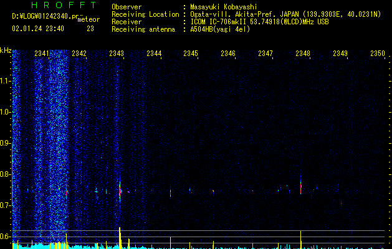
Task: Click the Receiving antenna label
Action: click(143, 29)
